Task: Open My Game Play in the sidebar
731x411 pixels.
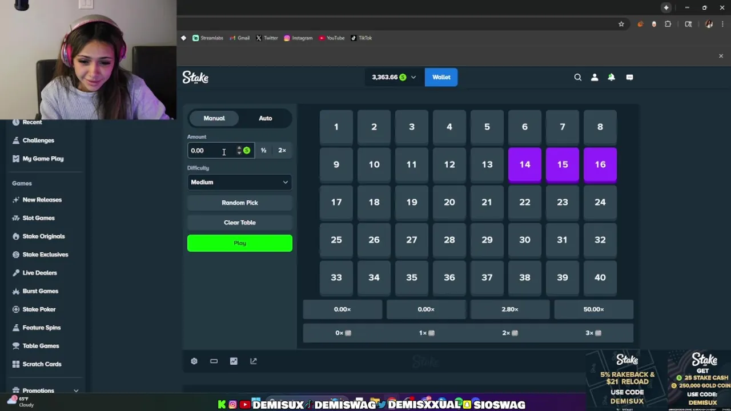Action: pyautogui.click(x=43, y=159)
